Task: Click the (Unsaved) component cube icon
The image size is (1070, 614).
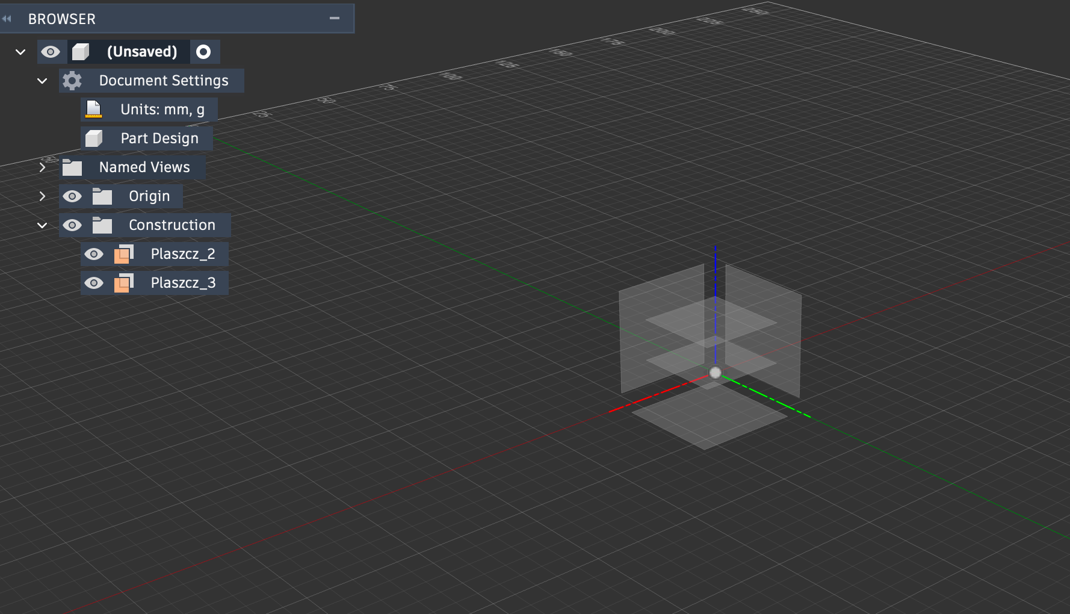Action: [x=81, y=52]
